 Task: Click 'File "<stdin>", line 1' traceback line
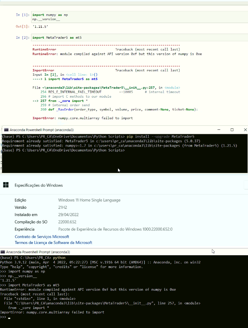click(x=40, y=299)
